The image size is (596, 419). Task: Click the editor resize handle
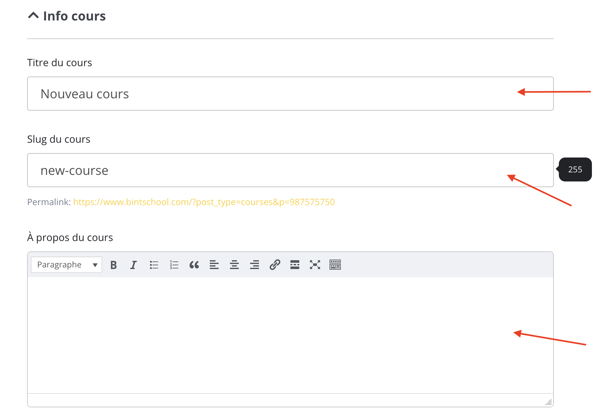pos(548,402)
